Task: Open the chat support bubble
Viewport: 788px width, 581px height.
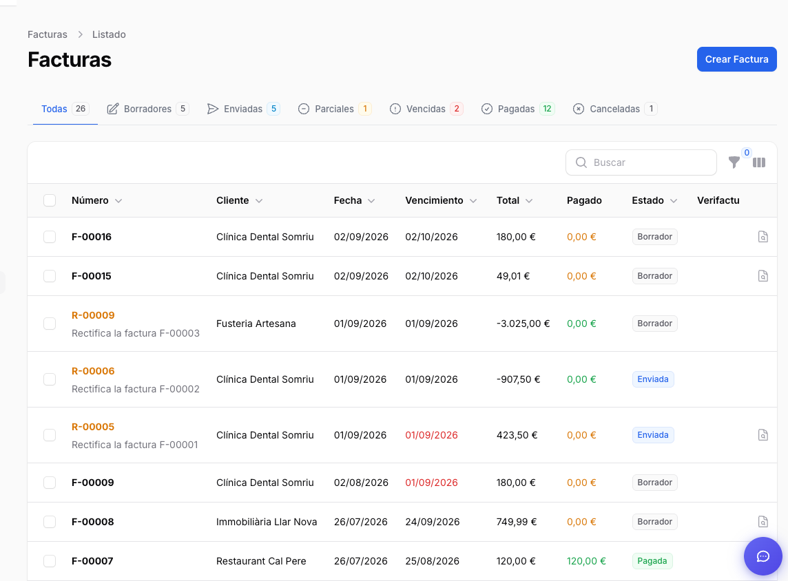Action: [x=763, y=556]
